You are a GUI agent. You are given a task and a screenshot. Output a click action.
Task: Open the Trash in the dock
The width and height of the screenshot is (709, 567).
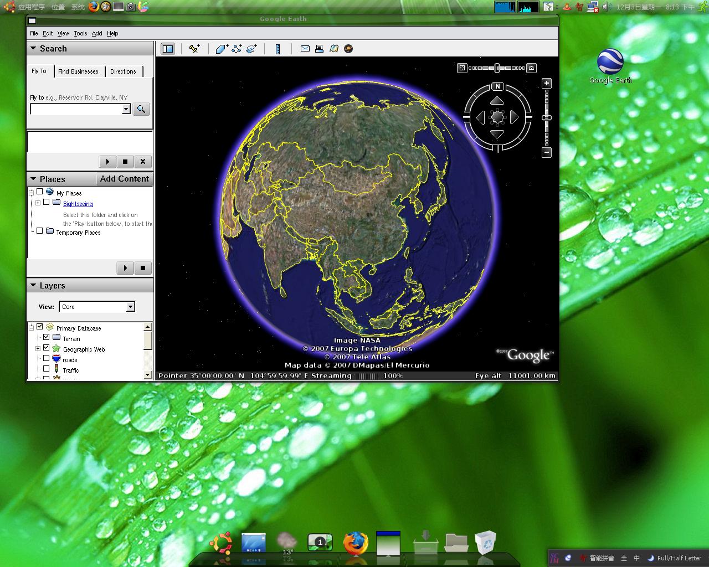click(485, 543)
